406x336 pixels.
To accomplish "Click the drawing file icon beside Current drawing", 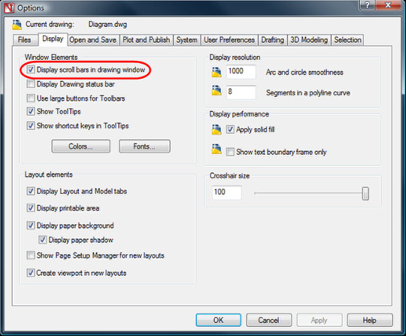I will pyautogui.click(x=17, y=25).
